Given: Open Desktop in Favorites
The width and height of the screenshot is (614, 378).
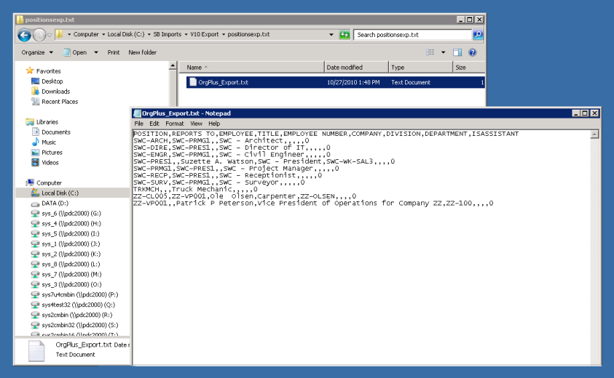Looking at the screenshot, I should [x=52, y=81].
